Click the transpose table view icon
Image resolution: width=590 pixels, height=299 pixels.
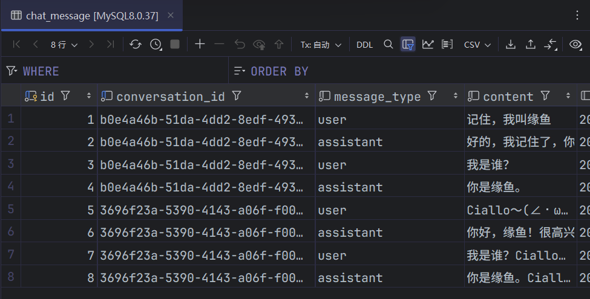(x=447, y=44)
